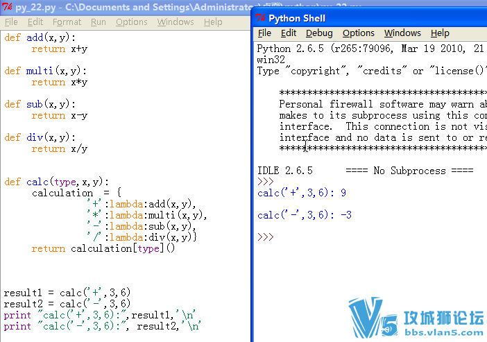
Task: Click the line 'def sub(x,y):'
Action: pyautogui.click(x=40, y=104)
